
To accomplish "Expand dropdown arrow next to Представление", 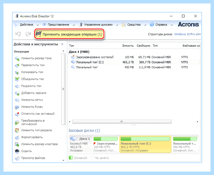I will (74, 25).
